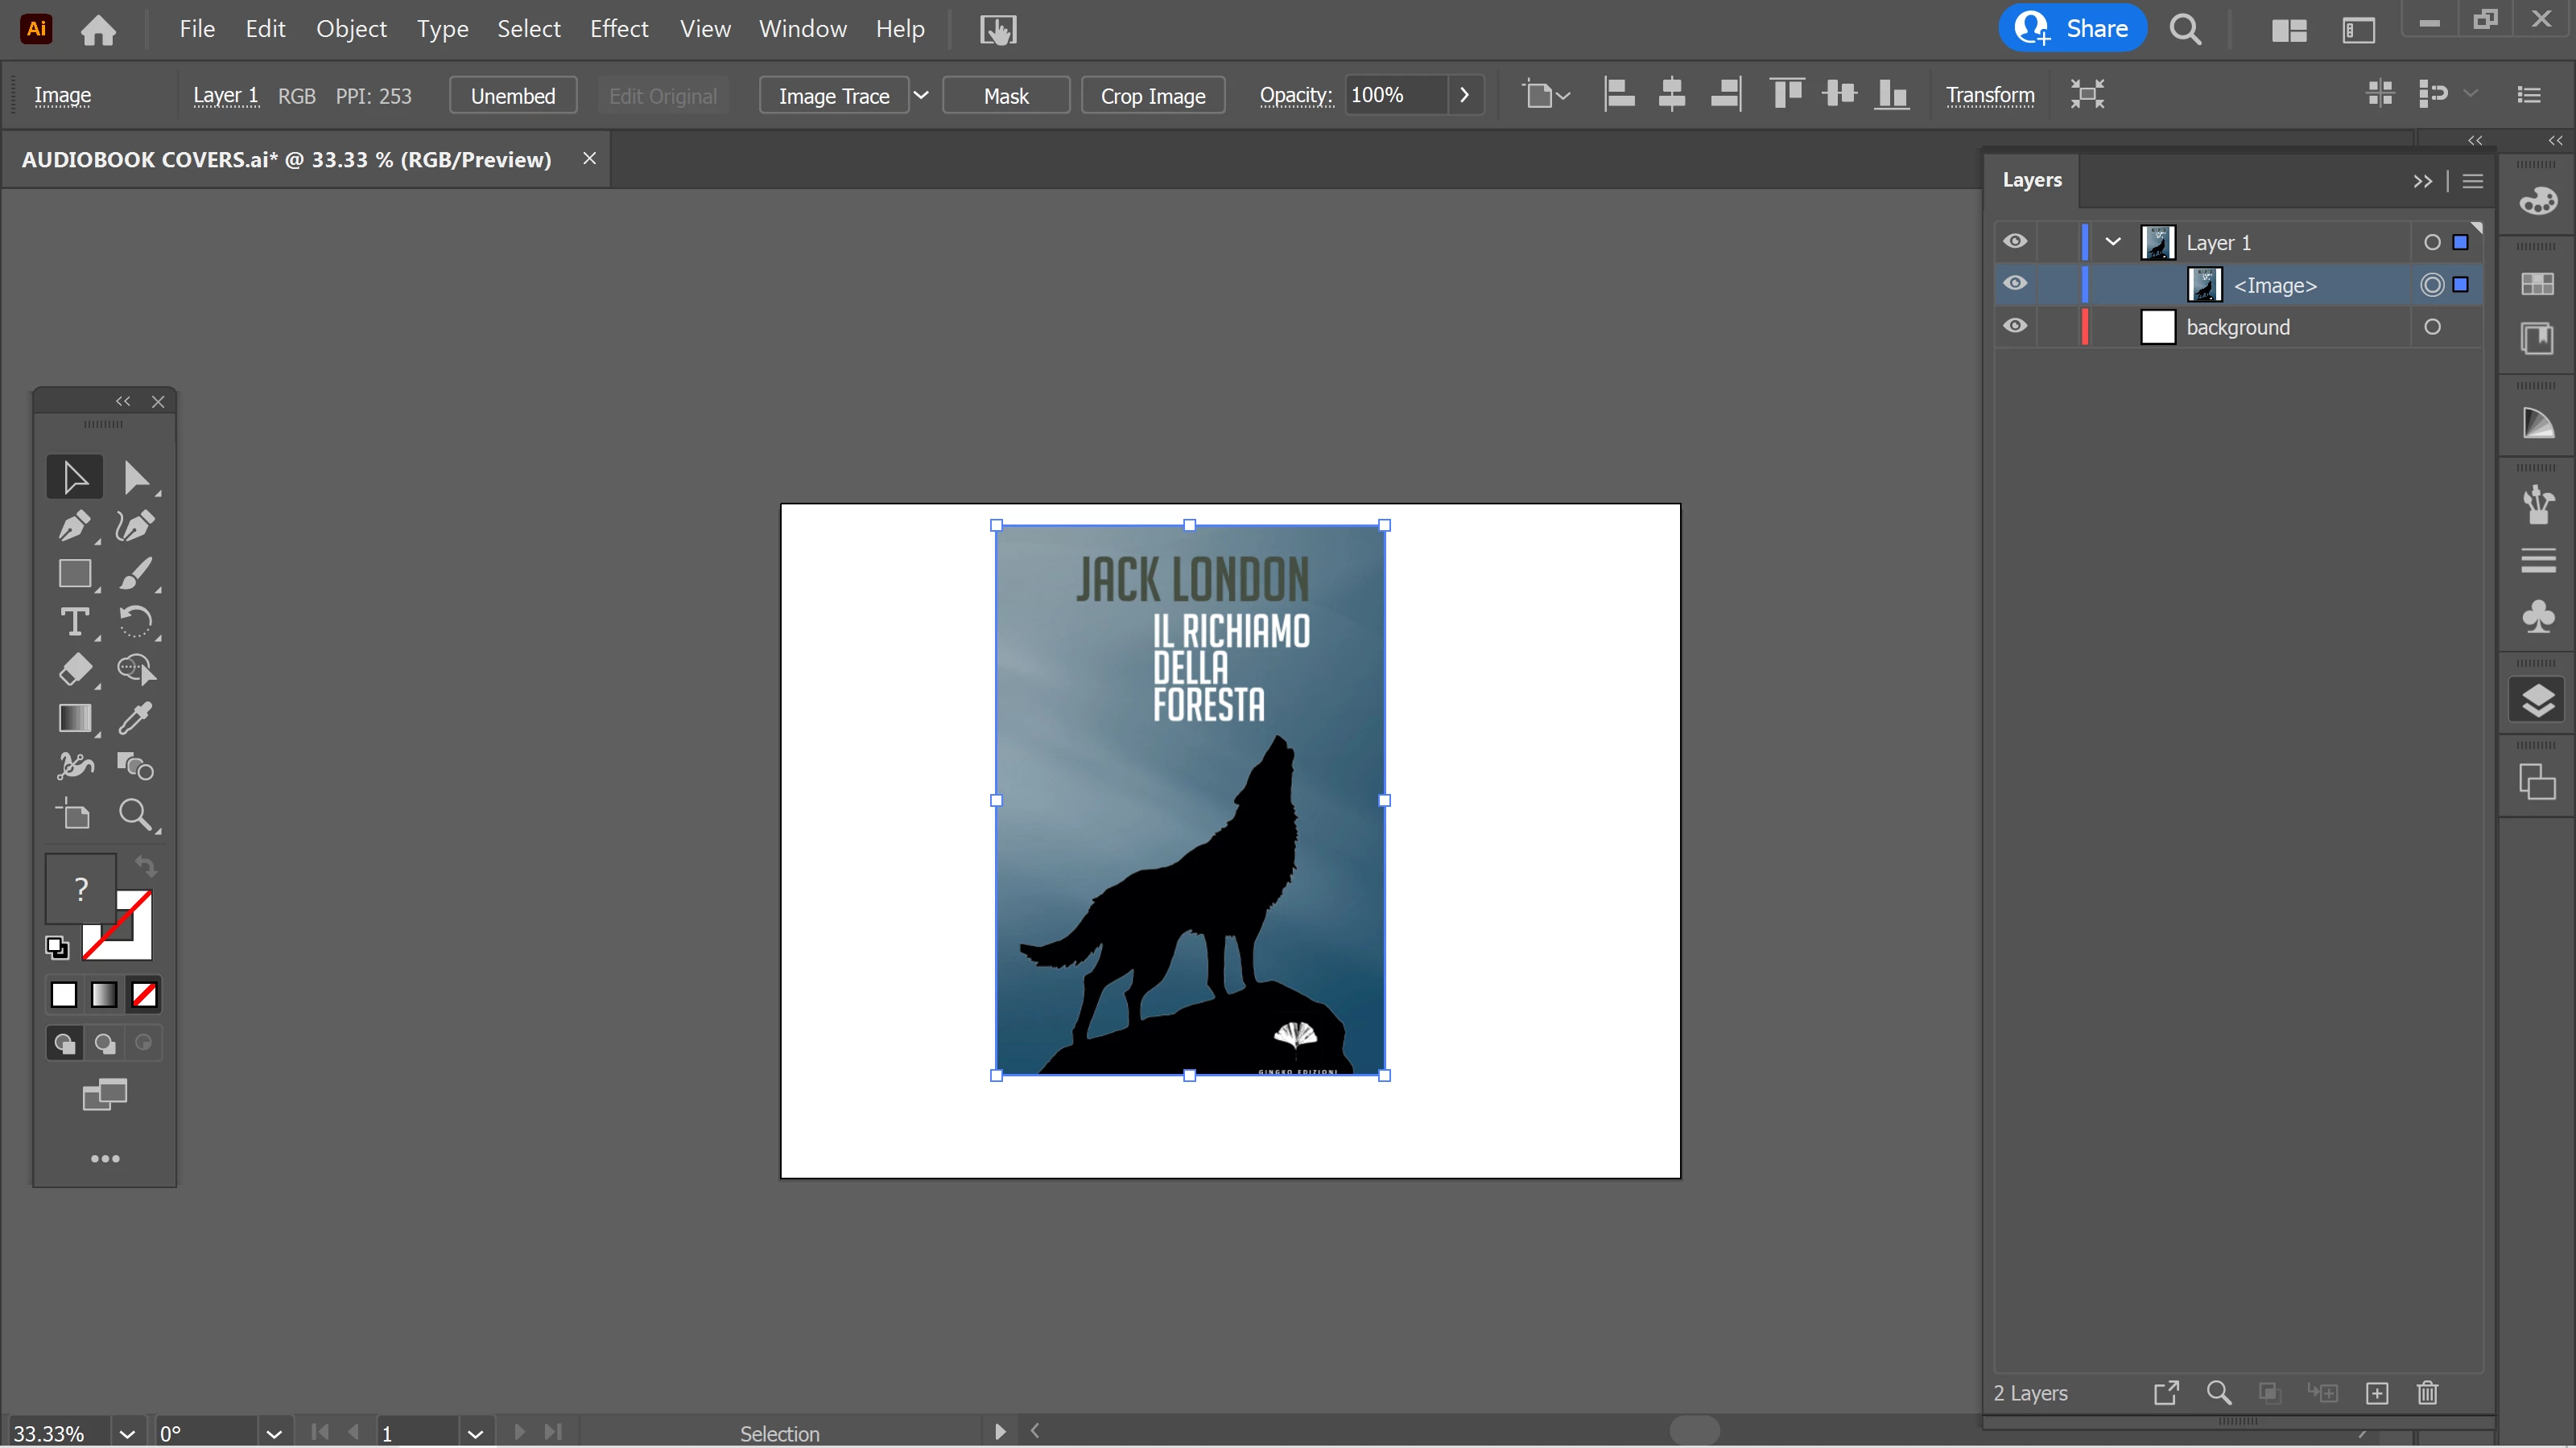Collapse Layer 1 contents

point(2113,242)
